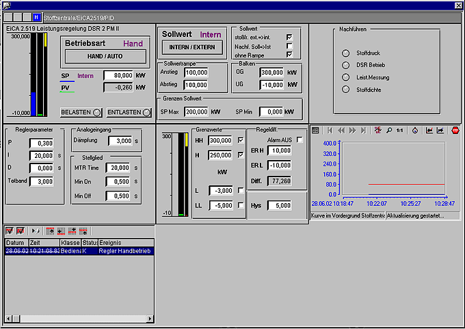Step forward in the trend chart
Image resolution: width=465 pixels, height=329 pixels.
352,130
